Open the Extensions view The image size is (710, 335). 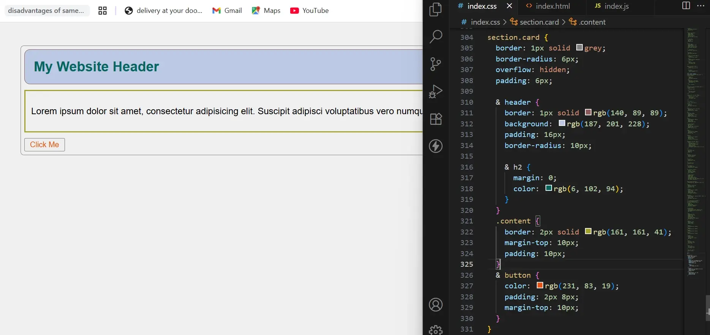tap(436, 119)
